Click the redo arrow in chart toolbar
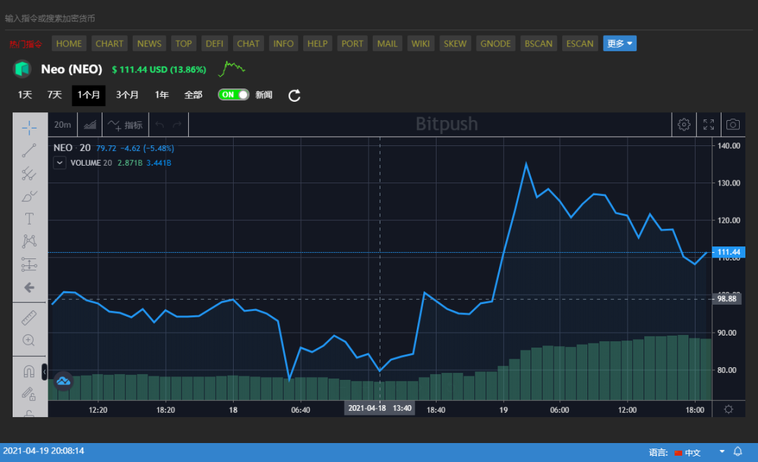Viewport: 758px width, 462px height. coord(178,125)
